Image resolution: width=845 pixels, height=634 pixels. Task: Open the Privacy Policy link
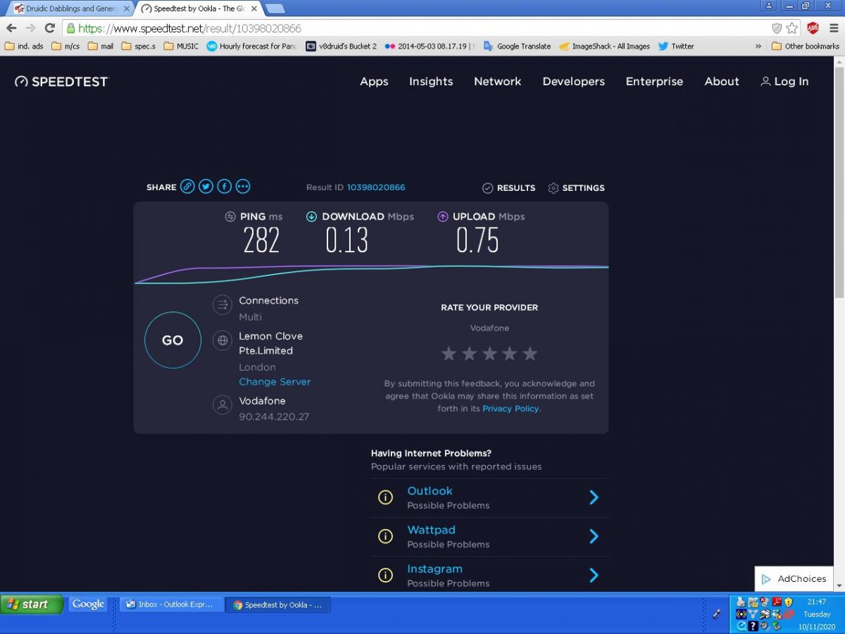(511, 409)
